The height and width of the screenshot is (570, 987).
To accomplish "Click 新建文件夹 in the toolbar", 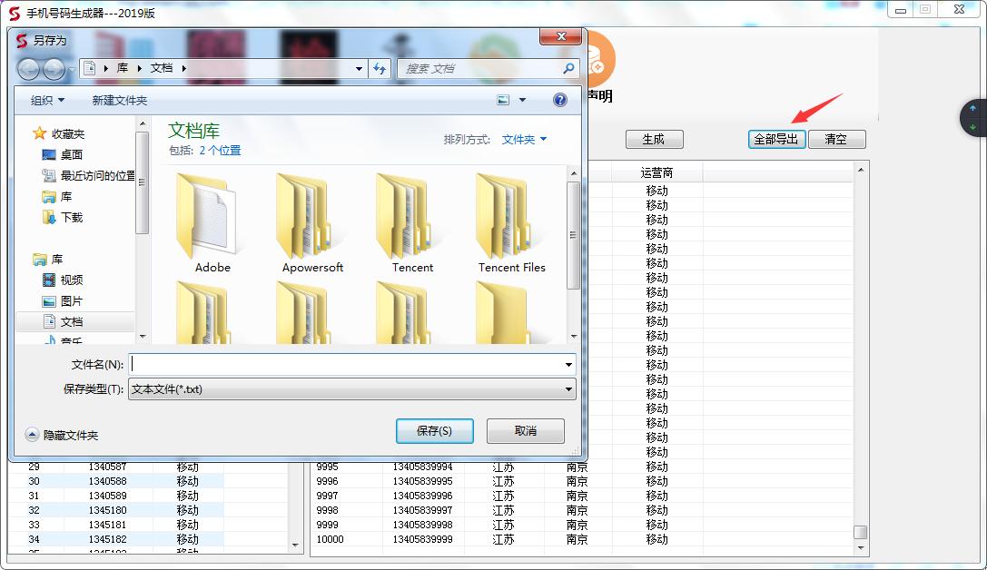I will pos(119,101).
